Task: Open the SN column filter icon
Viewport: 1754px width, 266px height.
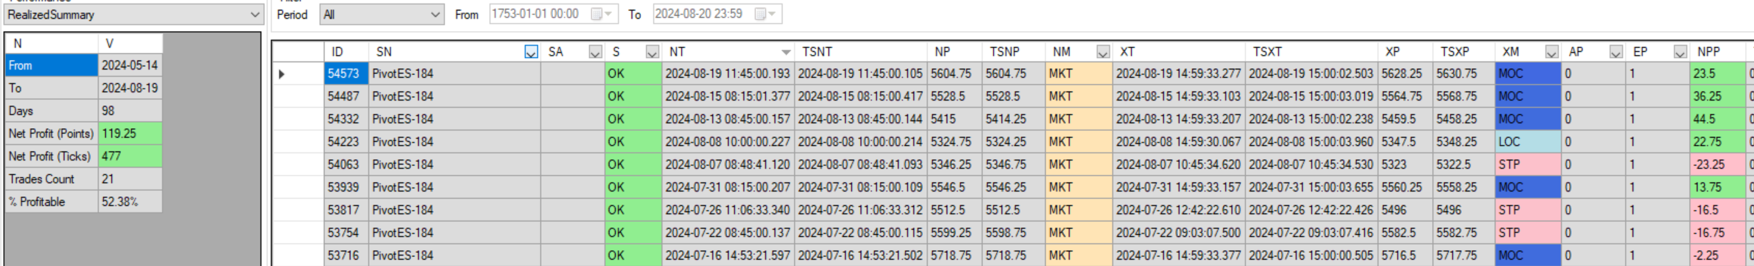Action: point(531,52)
